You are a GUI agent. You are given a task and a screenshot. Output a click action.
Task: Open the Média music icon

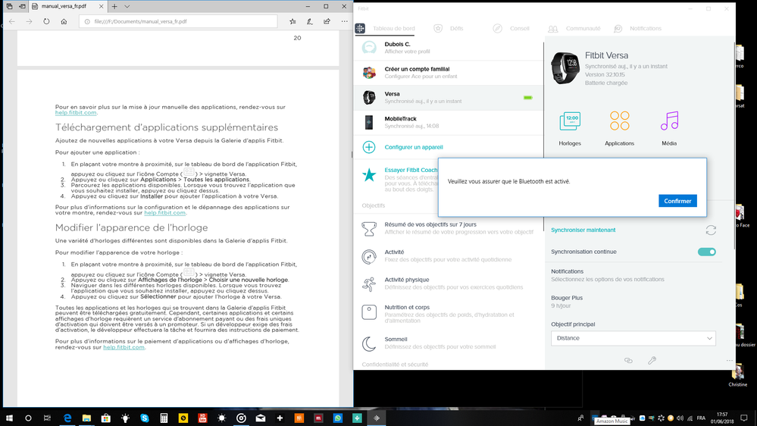pyautogui.click(x=669, y=121)
